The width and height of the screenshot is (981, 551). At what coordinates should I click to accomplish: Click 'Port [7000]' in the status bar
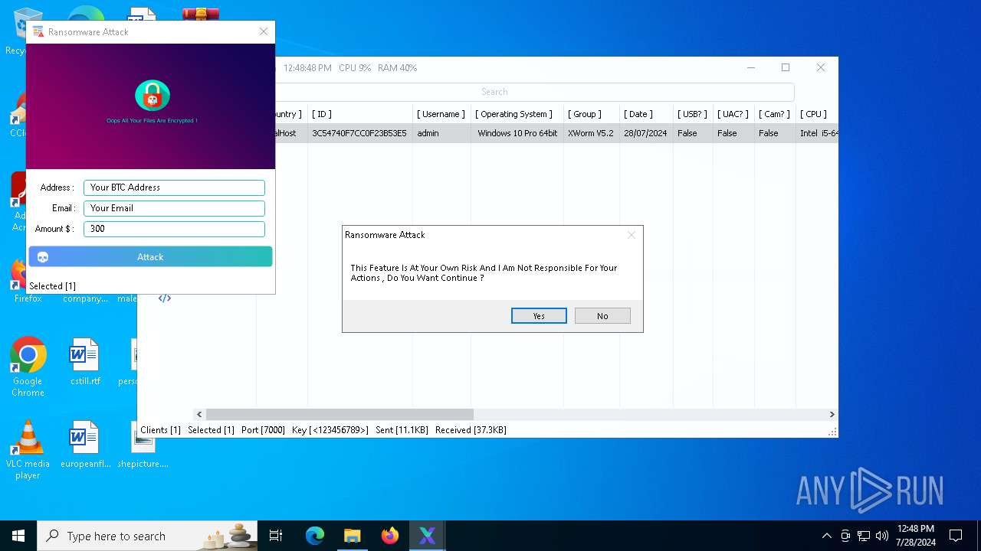pyautogui.click(x=263, y=430)
